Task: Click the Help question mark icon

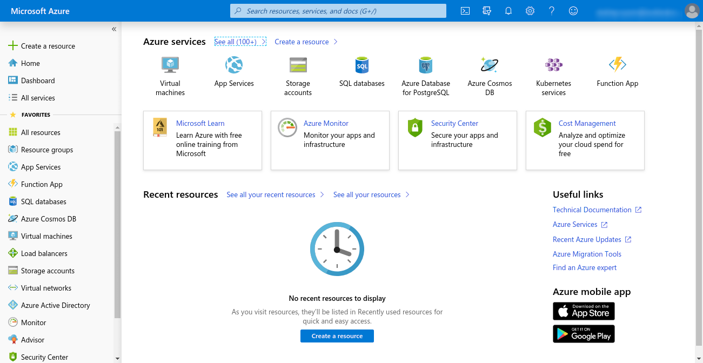Action: (552, 11)
